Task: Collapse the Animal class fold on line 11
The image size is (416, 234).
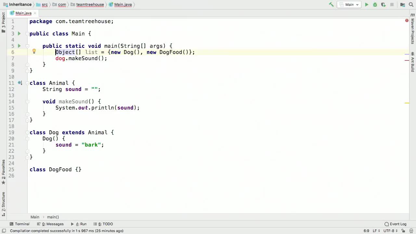Action: 27,83
